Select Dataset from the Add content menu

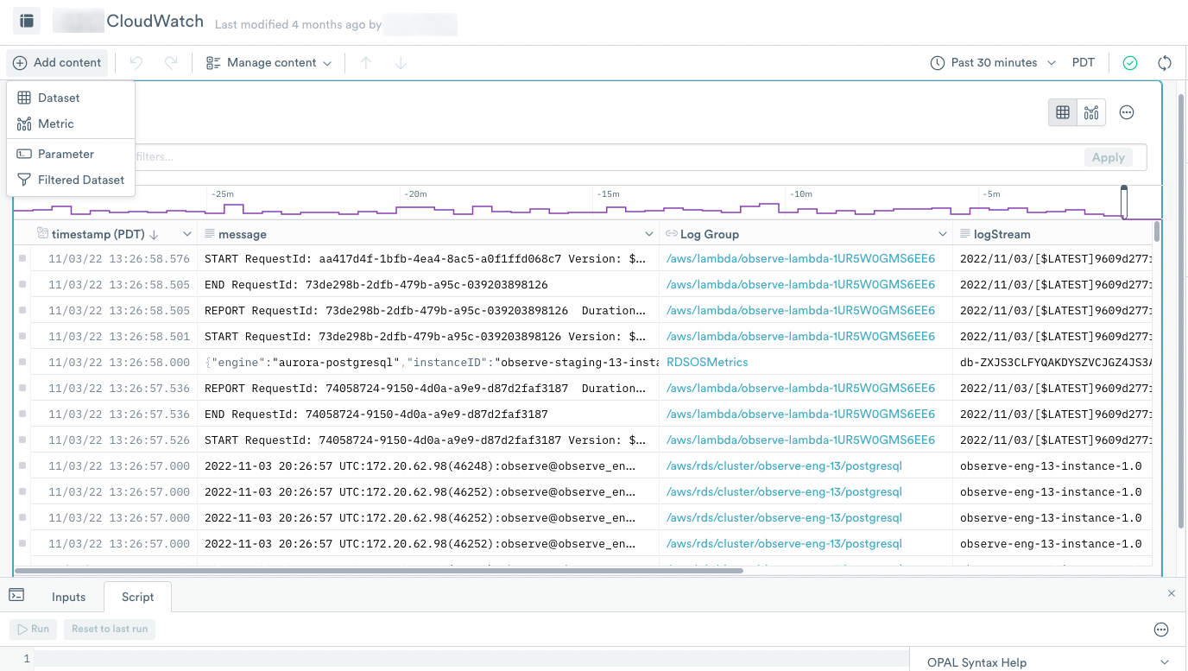coord(71,98)
